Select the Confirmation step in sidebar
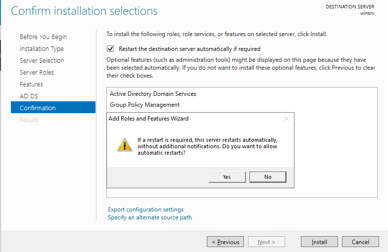 point(38,108)
